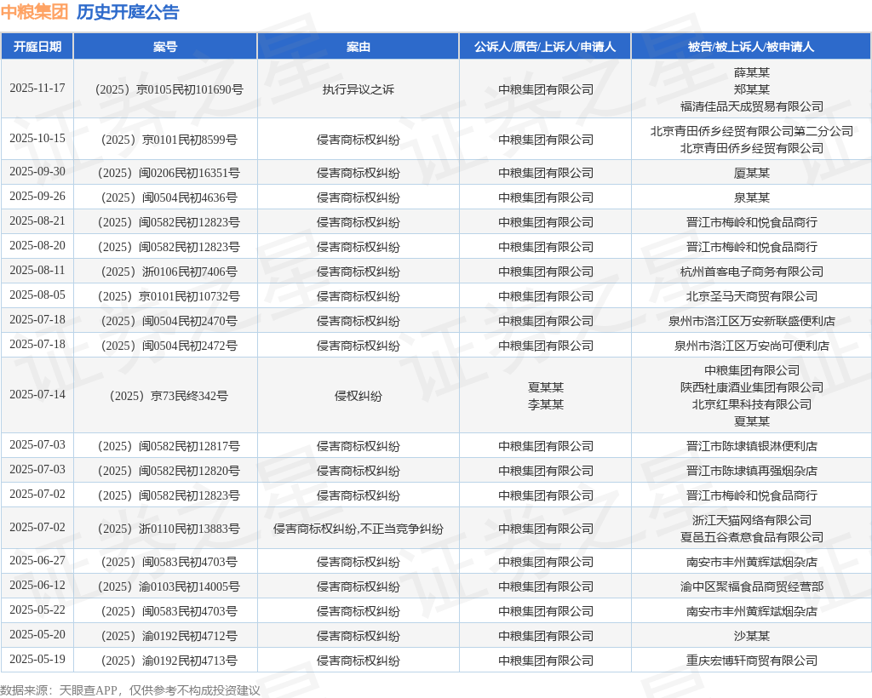Select case number 闽0582民初12820号
The height and width of the screenshot is (698, 872).
(169, 471)
